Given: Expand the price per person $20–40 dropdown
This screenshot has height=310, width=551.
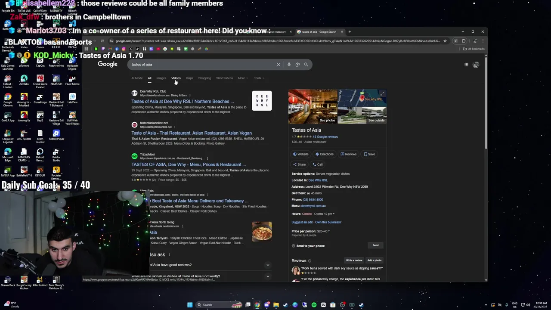Looking at the screenshot, I should tap(324, 231).
